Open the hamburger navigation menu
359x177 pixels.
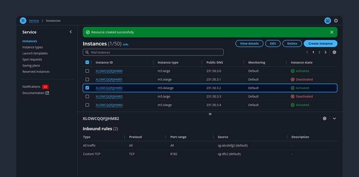23,21
